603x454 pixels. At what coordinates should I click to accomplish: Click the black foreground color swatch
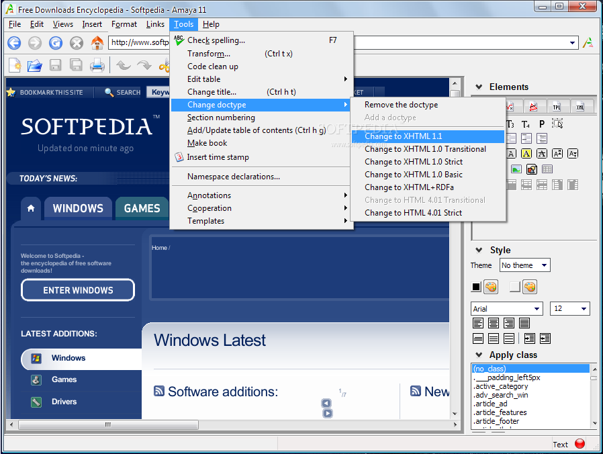[476, 287]
